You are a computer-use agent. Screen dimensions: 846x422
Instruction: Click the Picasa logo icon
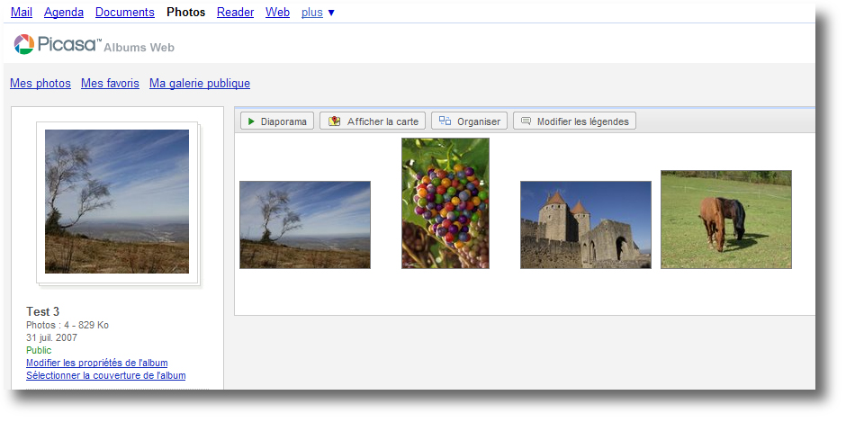click(24, 44)
